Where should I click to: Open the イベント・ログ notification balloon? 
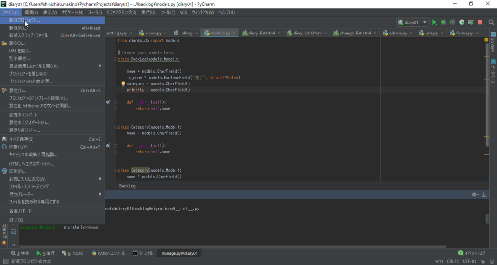click(x=472, y=253)
